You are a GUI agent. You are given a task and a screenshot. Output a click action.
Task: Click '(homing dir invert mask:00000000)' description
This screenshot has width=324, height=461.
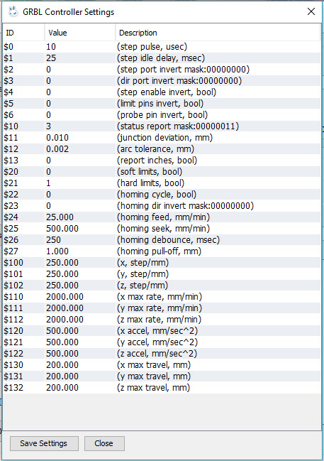(185, 206)
